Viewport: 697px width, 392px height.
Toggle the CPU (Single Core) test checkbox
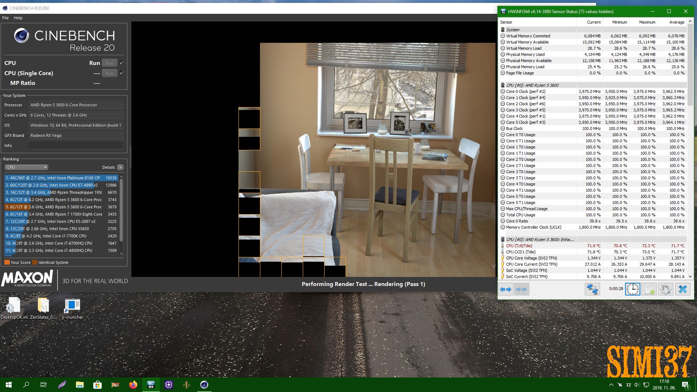tap(122, 73)
